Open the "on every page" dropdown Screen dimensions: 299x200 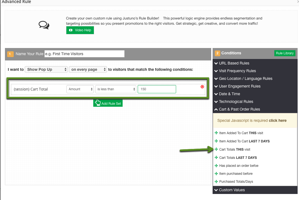point(88,69)
